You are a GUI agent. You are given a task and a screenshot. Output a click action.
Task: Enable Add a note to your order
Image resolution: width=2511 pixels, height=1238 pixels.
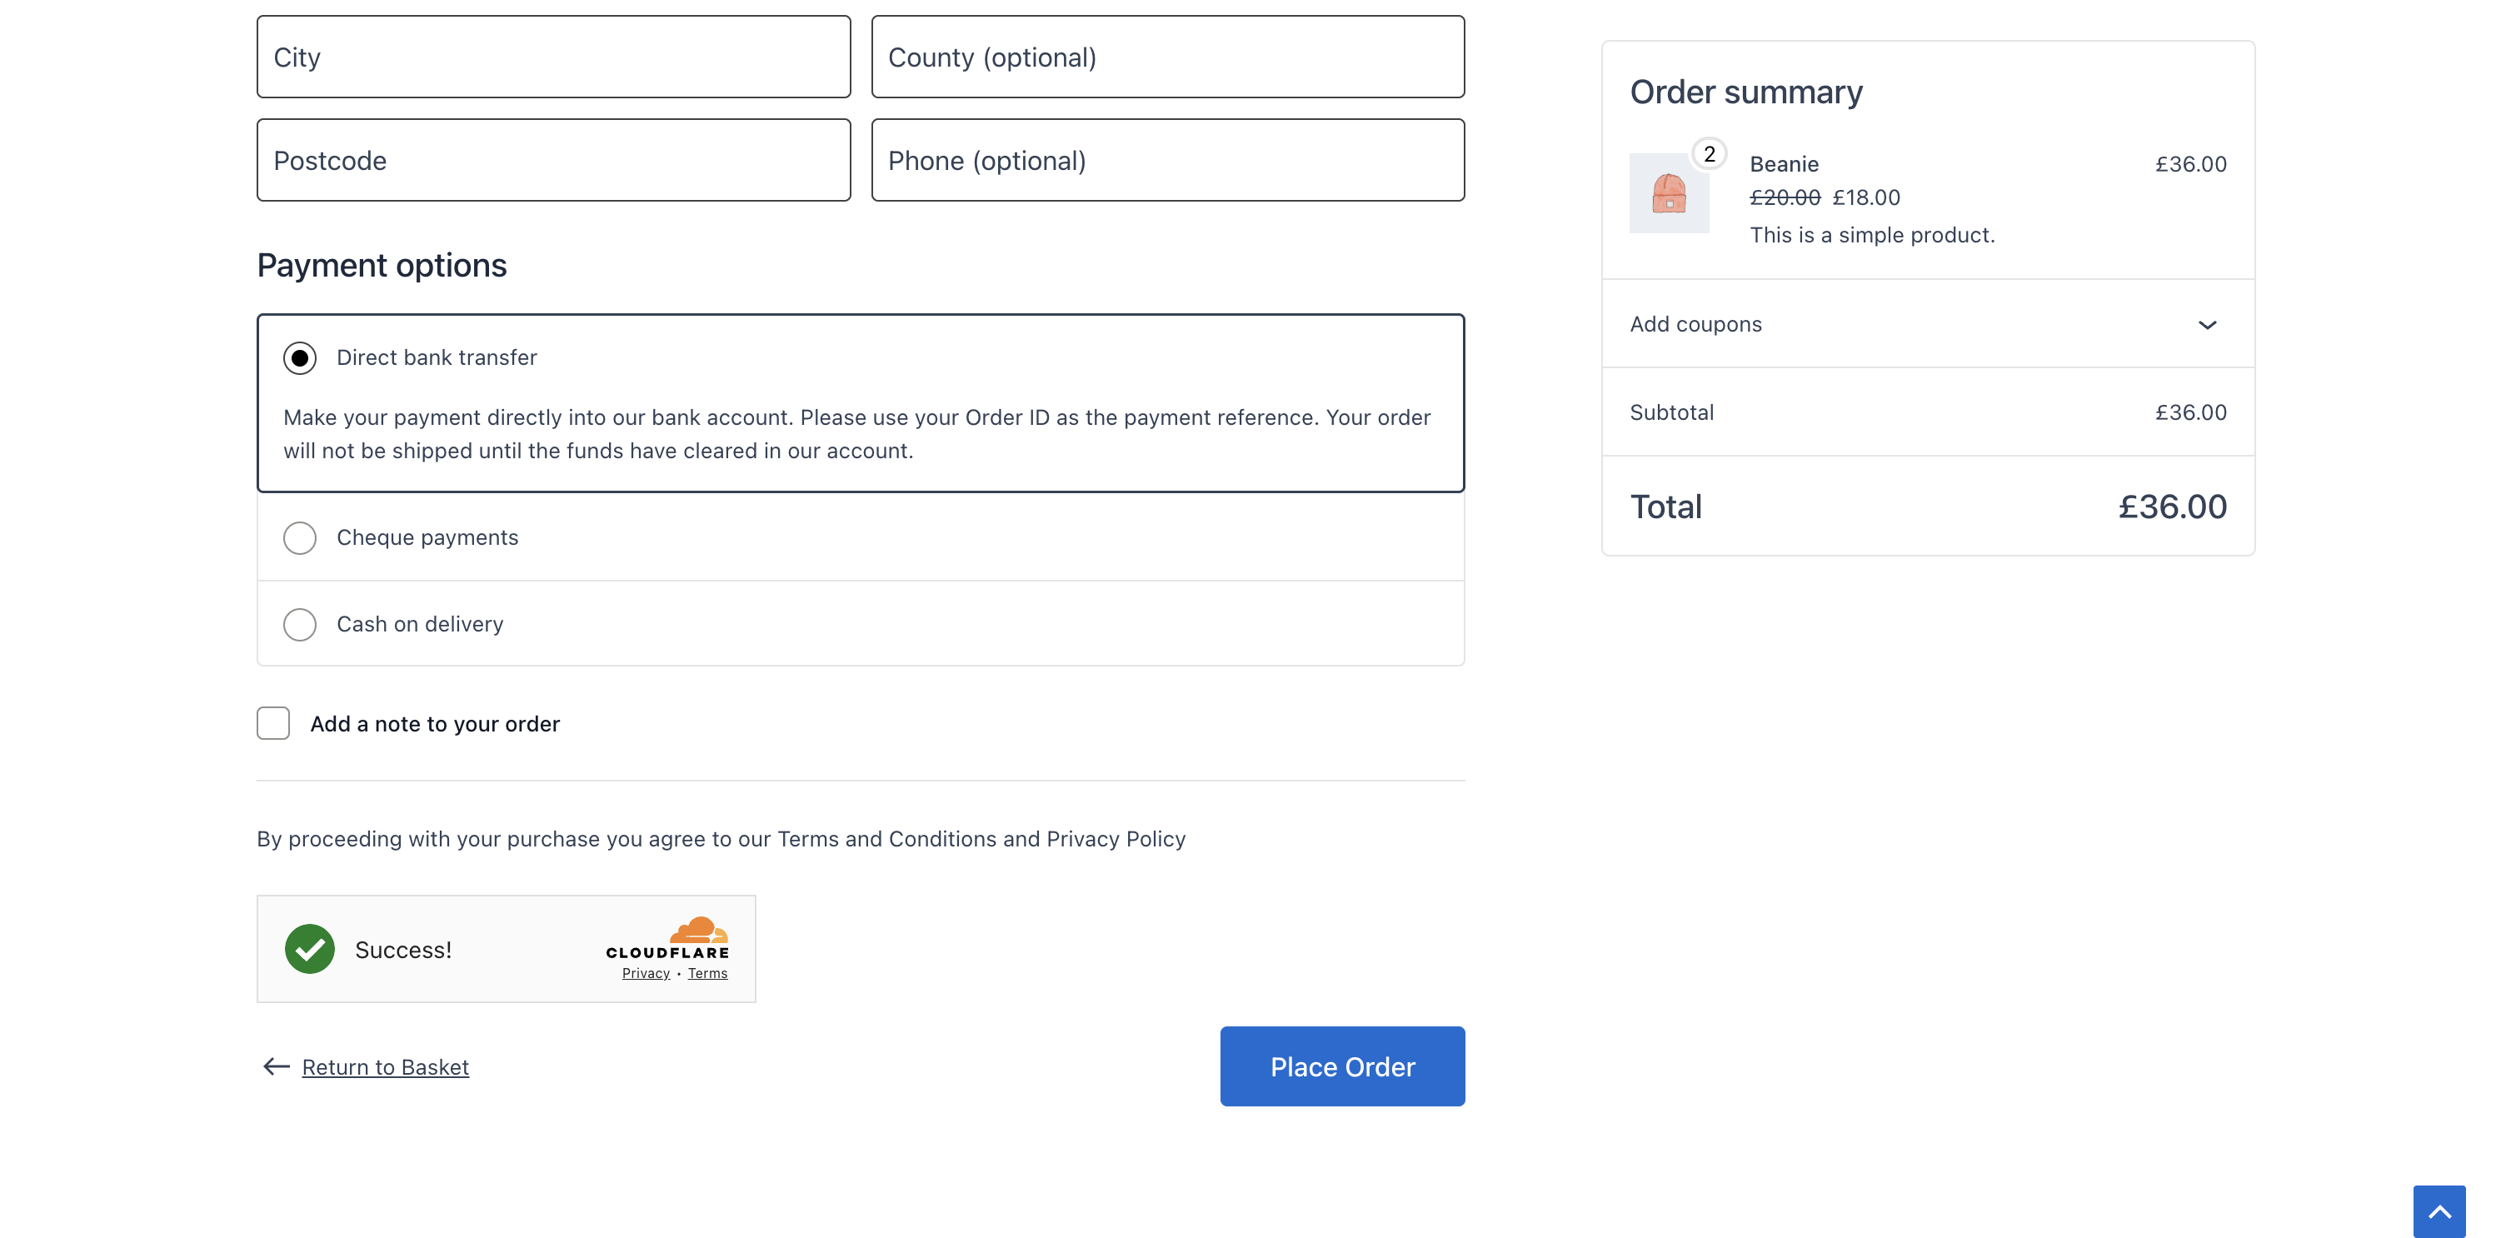click(273, 723)
